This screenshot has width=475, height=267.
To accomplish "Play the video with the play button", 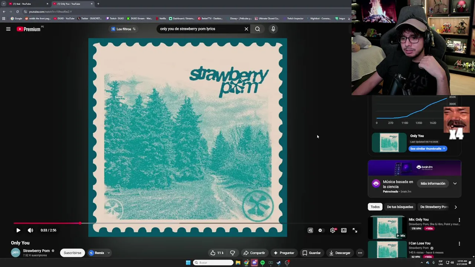I will tap(18, 230).
